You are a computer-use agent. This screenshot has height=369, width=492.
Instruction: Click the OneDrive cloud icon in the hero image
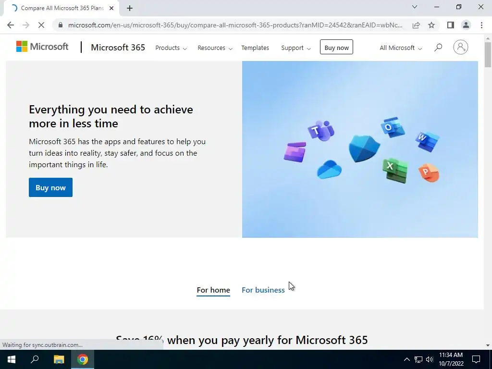(x=329, y=170)
